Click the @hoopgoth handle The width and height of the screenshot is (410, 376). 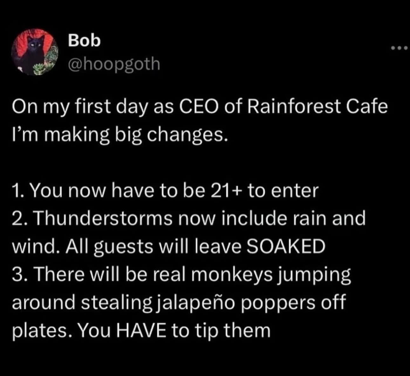(114, 64)
